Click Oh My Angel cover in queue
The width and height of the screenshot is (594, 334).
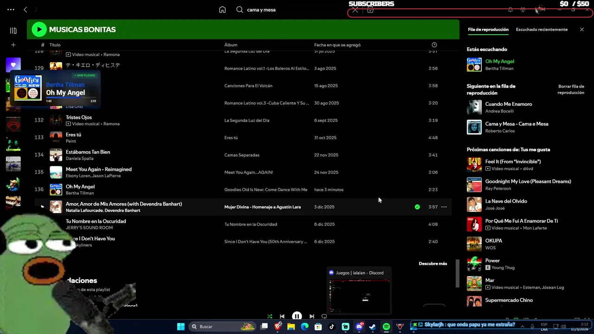point(474,64)
